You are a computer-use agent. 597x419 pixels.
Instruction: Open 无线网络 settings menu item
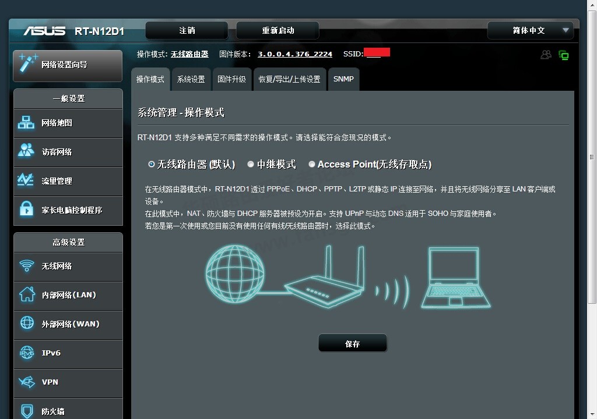pos(68,266)
